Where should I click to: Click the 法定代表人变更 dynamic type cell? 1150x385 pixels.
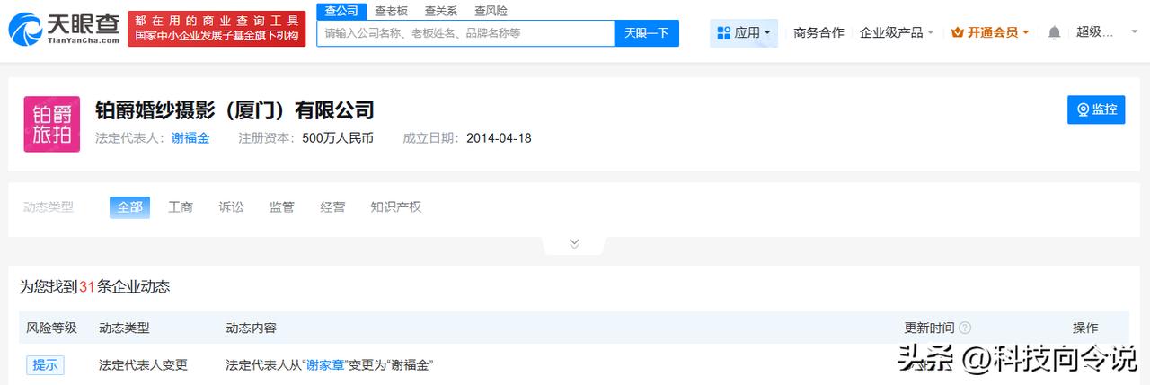(143, 365)
